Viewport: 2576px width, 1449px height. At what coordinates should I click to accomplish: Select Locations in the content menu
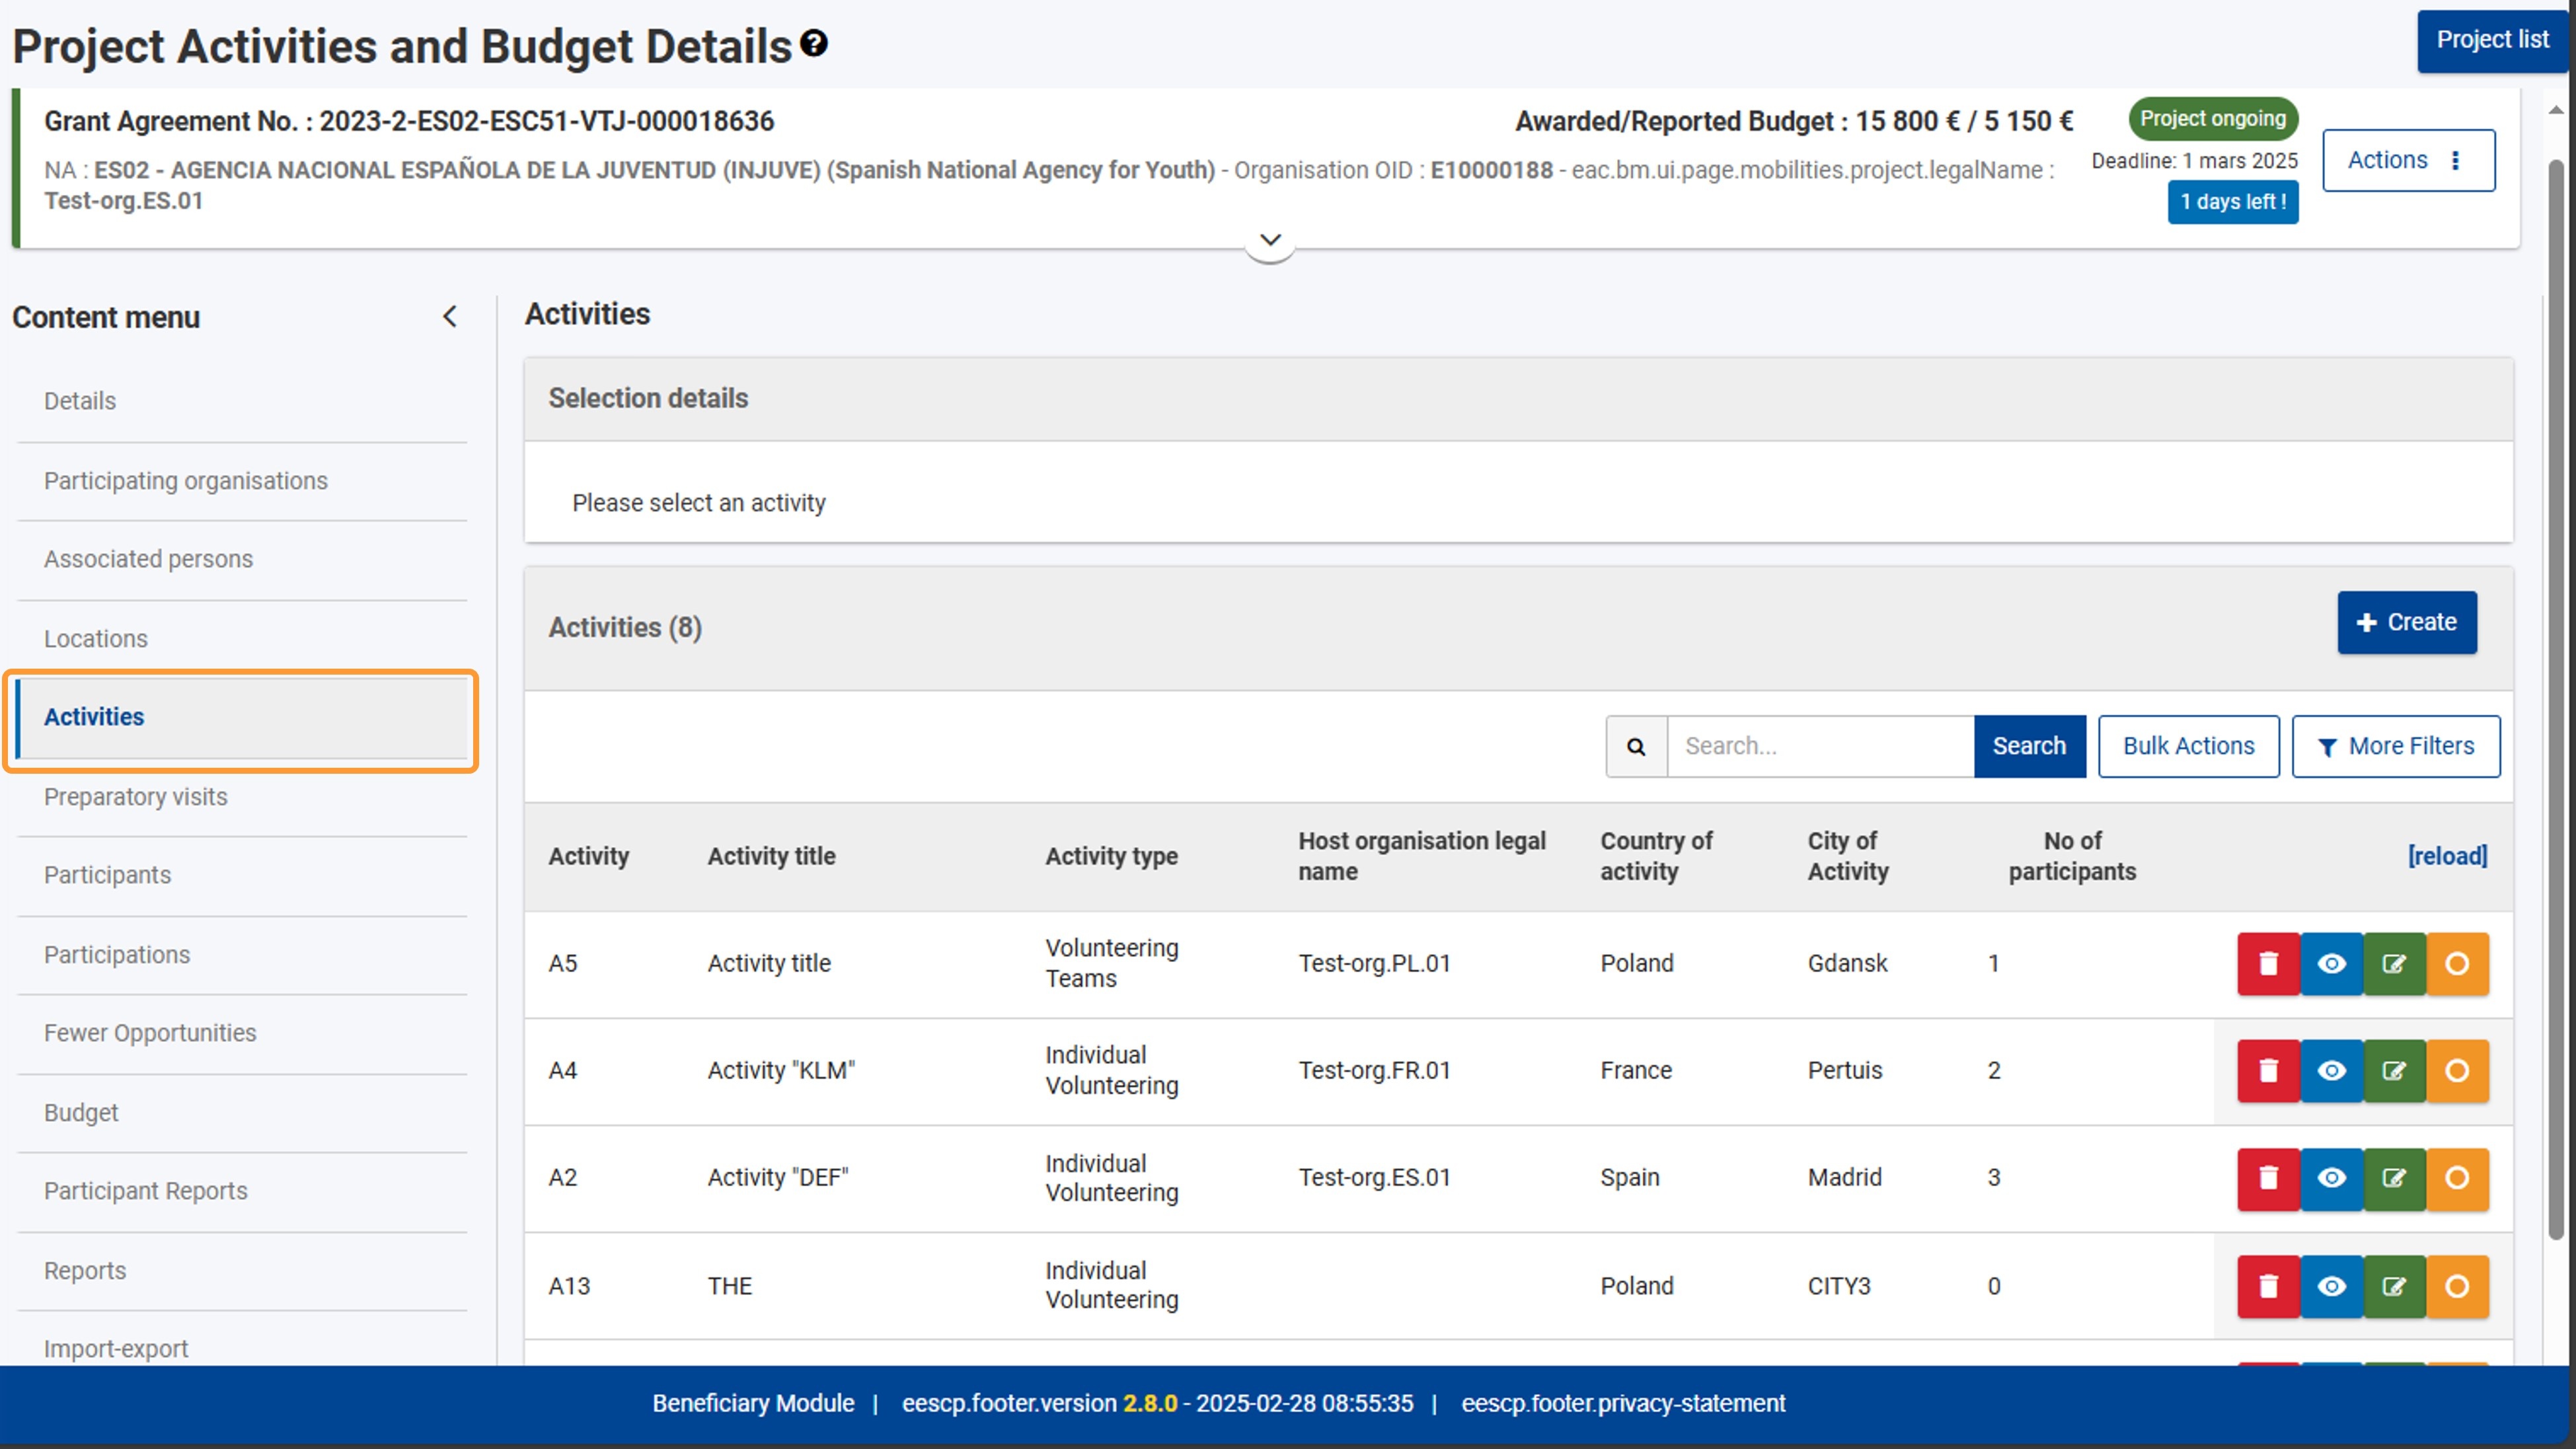(242, 639)
